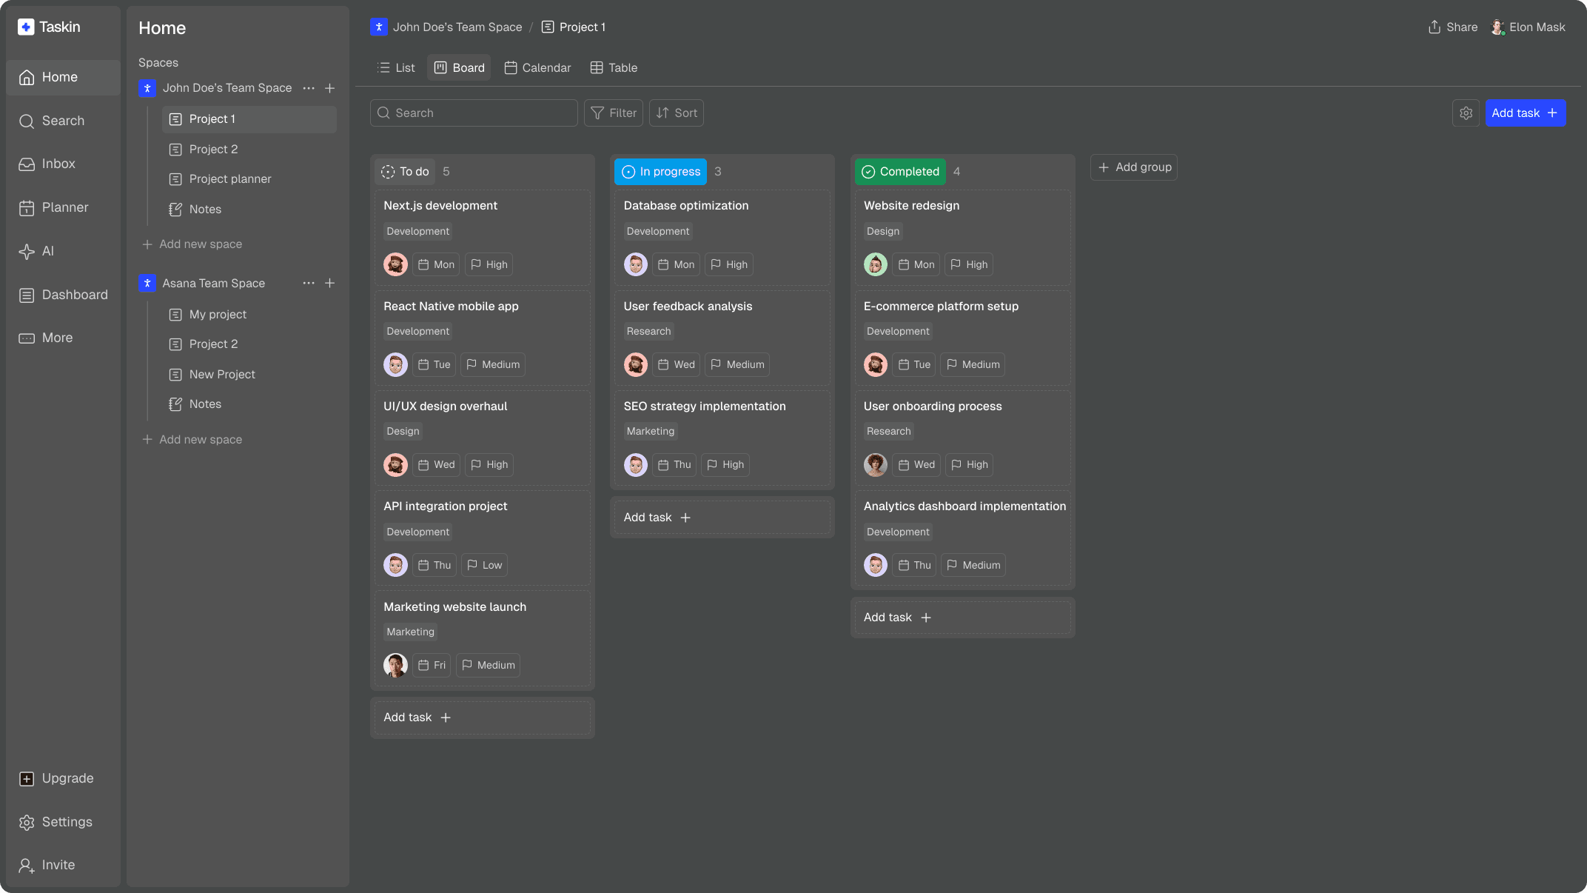The width and height of the screenshot is (1587, 893).
Task: Open the Planner from sidebar
Action: [63, 207]
